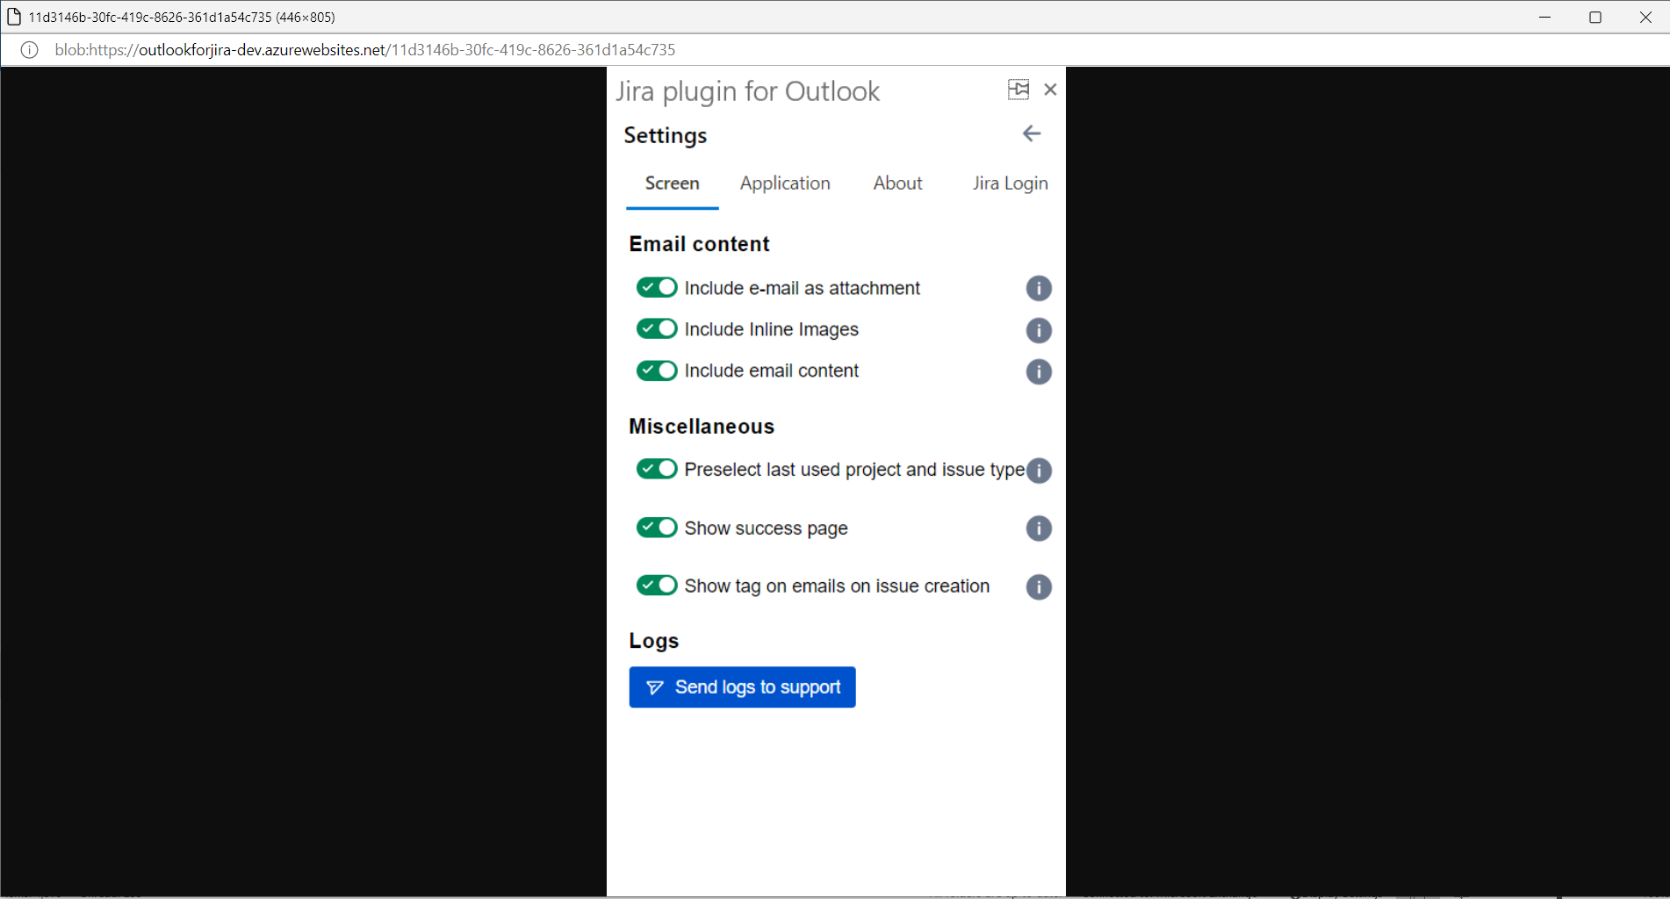Open the About tab

pos(897,183)
